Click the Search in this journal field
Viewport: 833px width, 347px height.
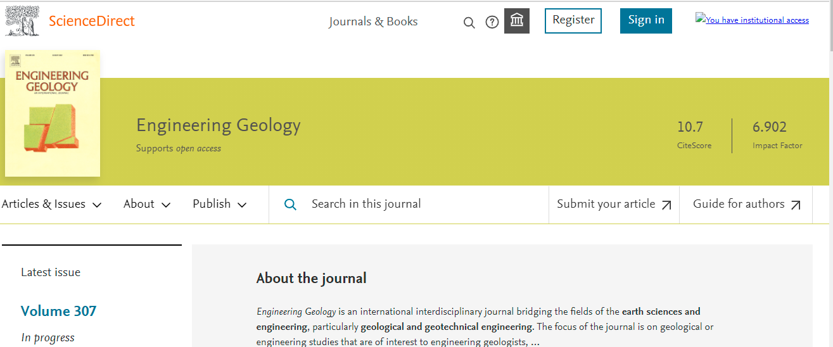point(418,204)
